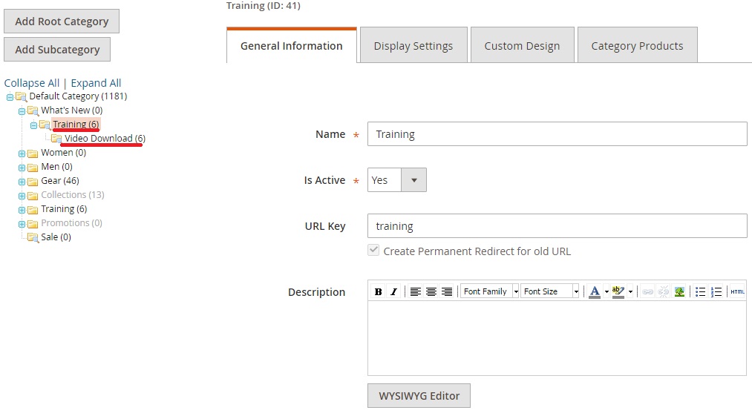Open the Category Products tab
Image resolution: width=752 pixels, height=416 pixels.
click(x=637, y=46)
